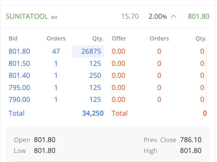Screen dimensions: 217x162
Task: Select the bid Total label
Action: [x=16, y=113]
